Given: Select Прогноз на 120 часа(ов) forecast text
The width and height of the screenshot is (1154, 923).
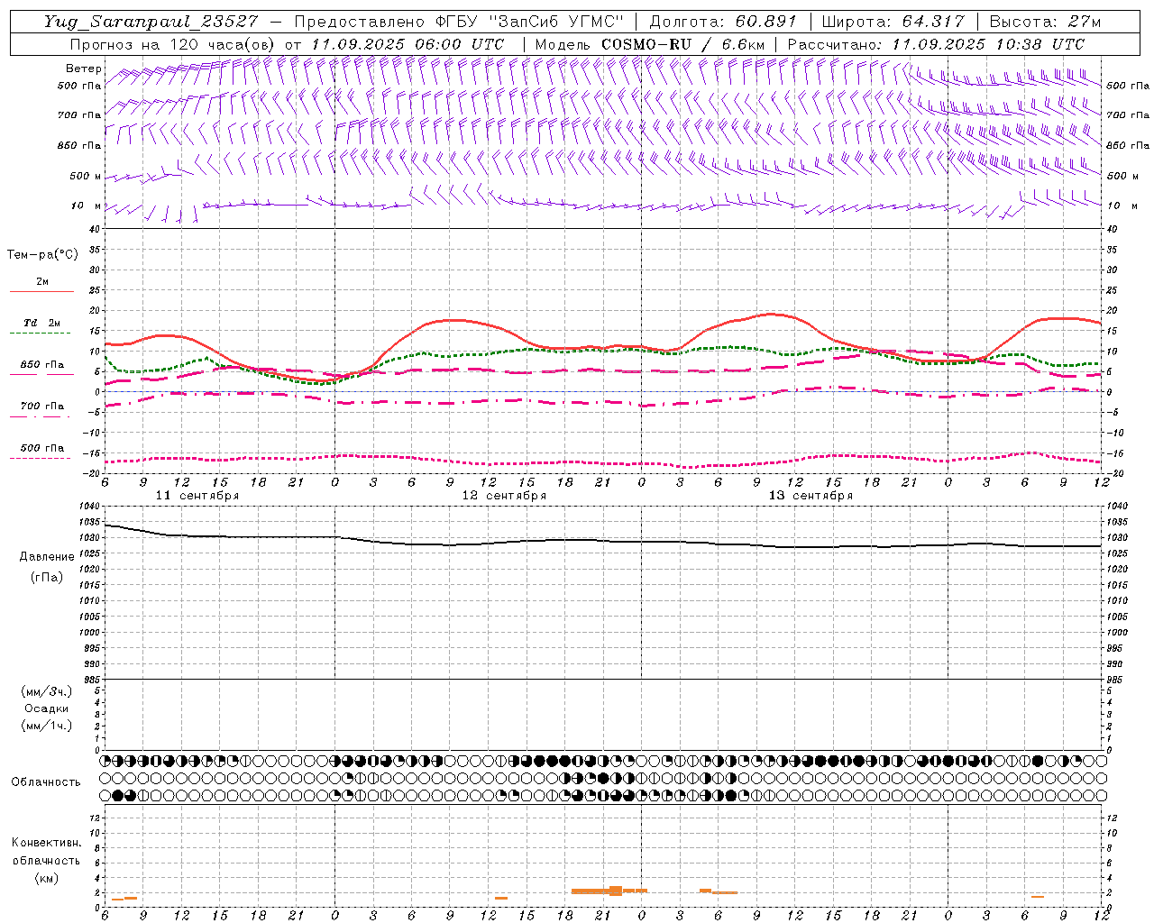Looking at the screenshot, I should point(174,44).
